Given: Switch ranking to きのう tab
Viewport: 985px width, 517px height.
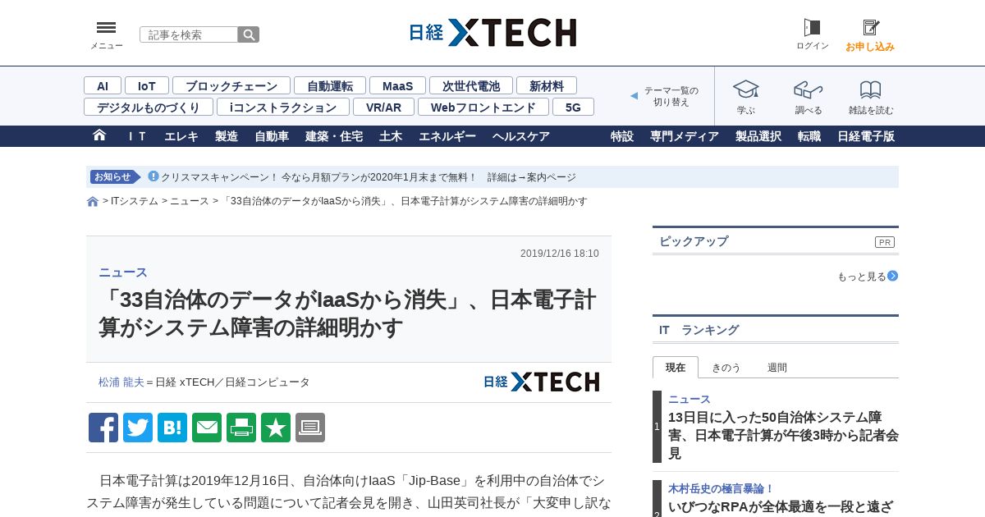Looking at the screenshot, I should (726, 368).
